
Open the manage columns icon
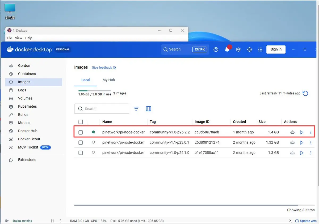[x=149, y=109]
